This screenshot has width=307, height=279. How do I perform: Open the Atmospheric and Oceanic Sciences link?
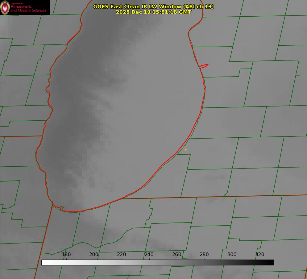28,8
